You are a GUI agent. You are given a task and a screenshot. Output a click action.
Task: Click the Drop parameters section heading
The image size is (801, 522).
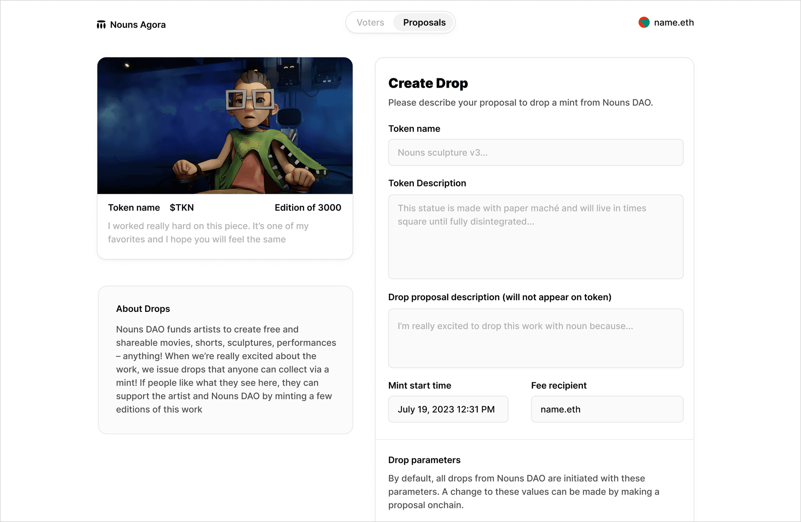424,460
